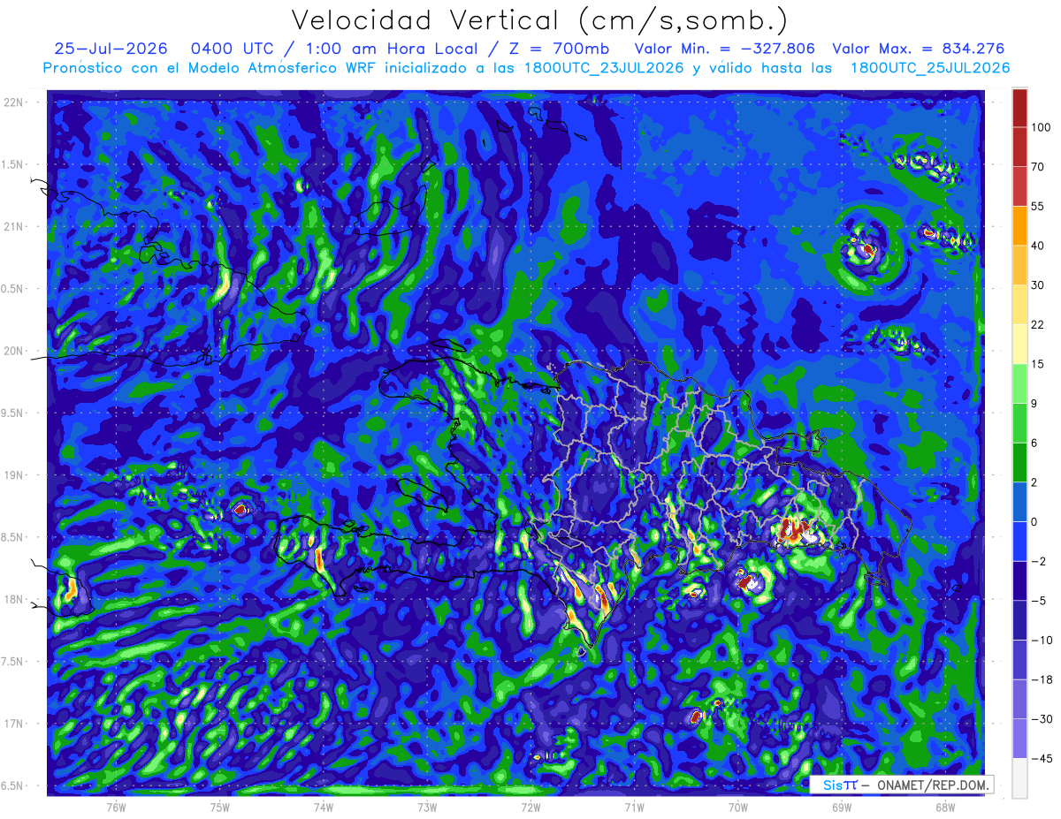Click the valid-until time '1800UTC_25JUL2026'
Screen dimensions: 1061x819
[x=929, y=68]
